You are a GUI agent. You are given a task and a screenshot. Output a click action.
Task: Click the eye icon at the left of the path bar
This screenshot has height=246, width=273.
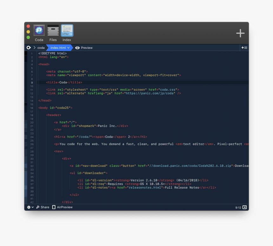tap(29, 48)
